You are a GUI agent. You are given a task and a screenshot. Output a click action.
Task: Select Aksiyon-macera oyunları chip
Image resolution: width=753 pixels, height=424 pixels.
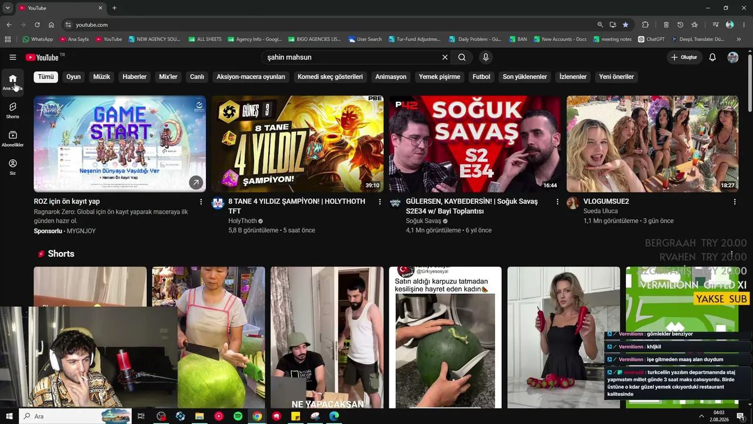pos(251,77)
